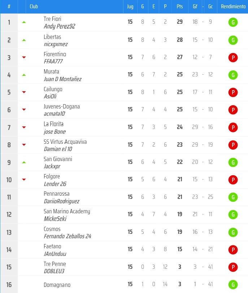Sort table by the Rendimiento column header

pyautogui.click(x=233, y=6)
